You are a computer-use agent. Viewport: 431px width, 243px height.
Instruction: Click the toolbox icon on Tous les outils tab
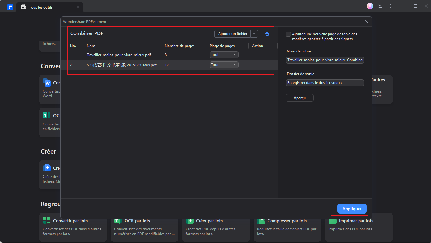tap(23, 7)
